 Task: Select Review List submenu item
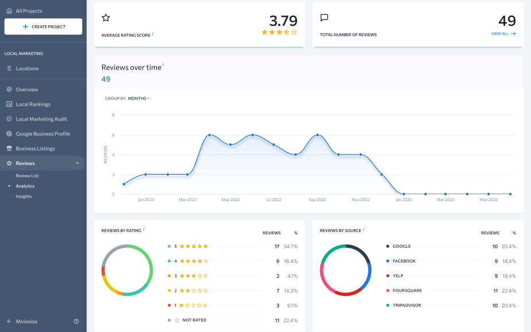tap(27, 176)
